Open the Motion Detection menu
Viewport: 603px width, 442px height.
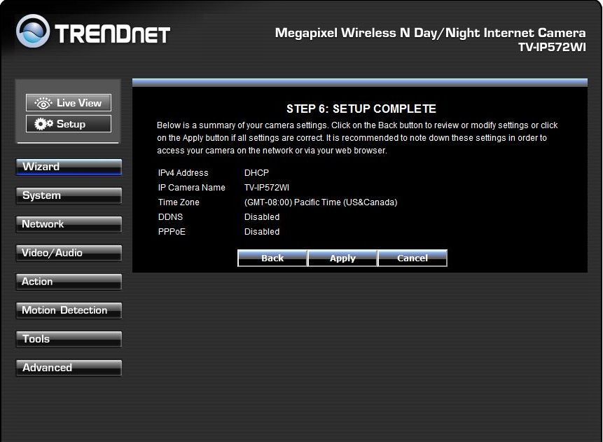[69, 310]
